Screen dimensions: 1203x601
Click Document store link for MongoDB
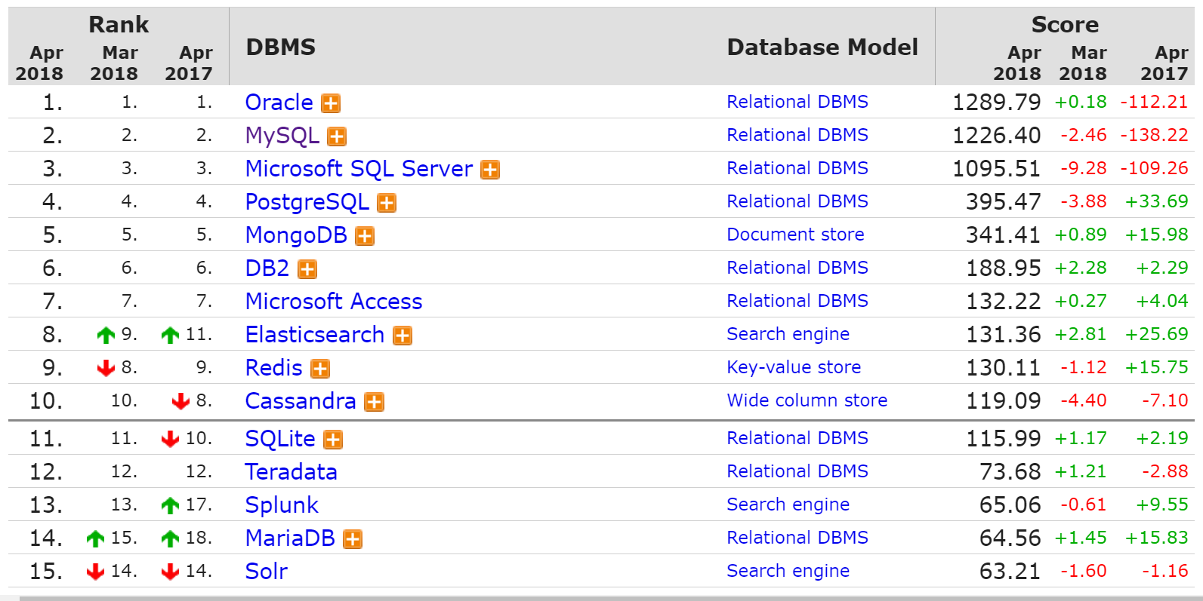795,235
